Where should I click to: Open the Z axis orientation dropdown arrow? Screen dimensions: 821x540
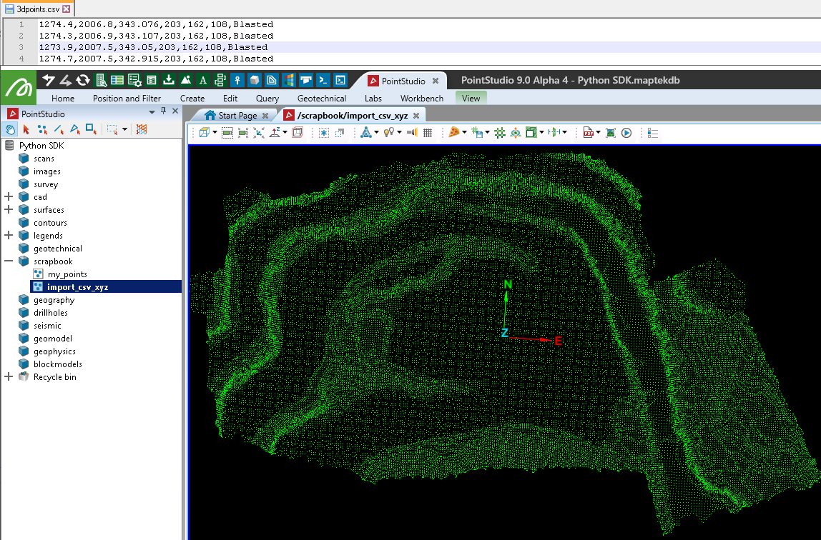click(x=285, y=133)
